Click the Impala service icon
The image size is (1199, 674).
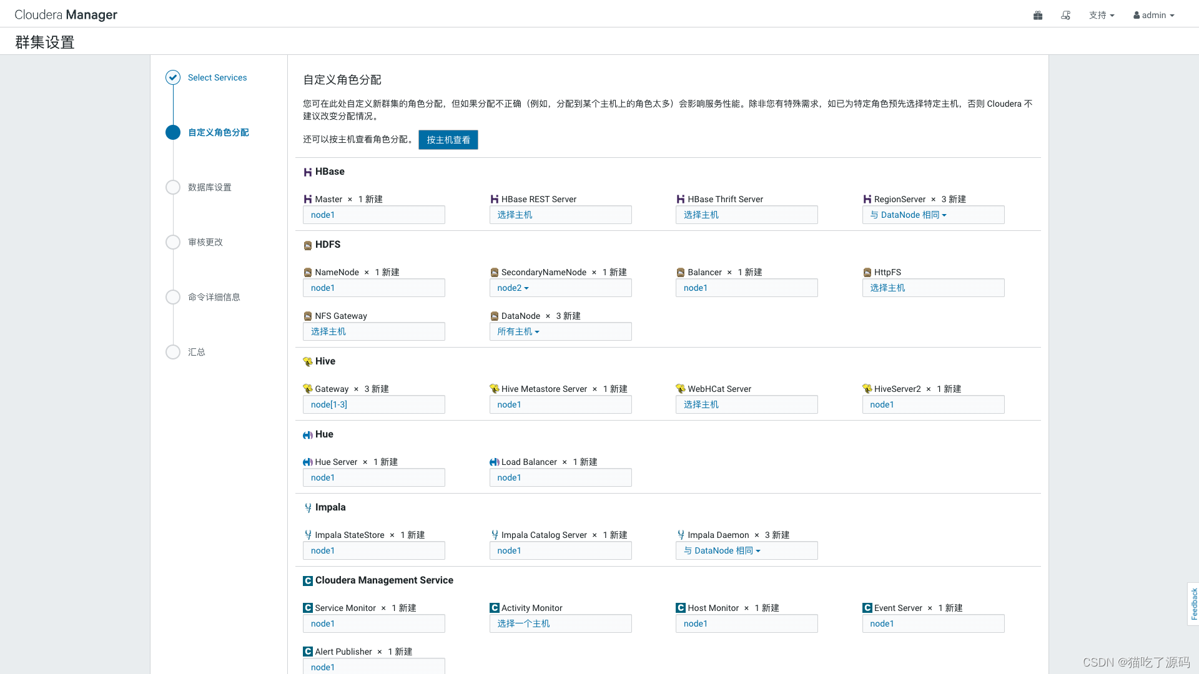tap(308, 508)
